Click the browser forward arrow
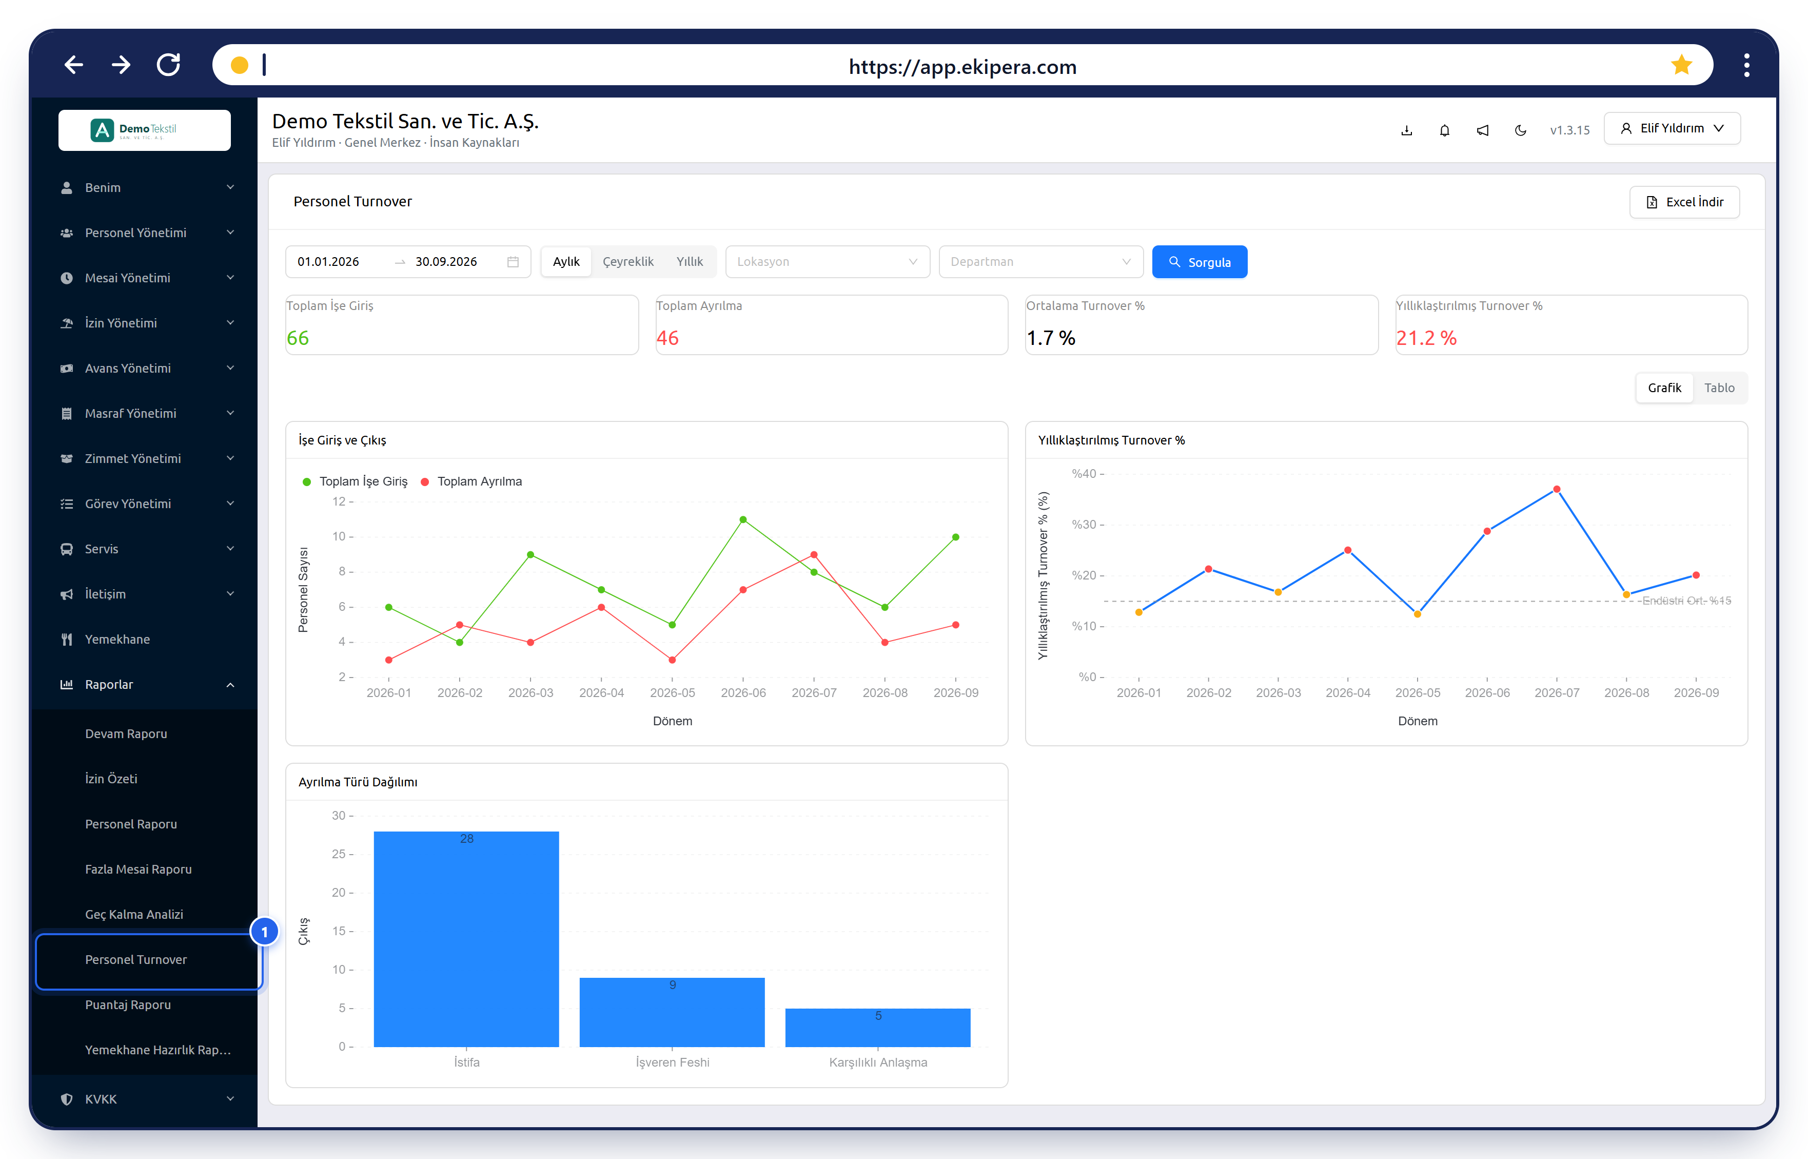Screen dimensions: 1808x1159 [121, 66]
